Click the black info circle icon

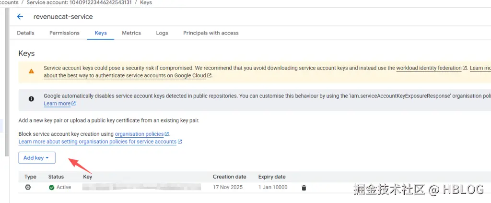[x=31, y=99]
